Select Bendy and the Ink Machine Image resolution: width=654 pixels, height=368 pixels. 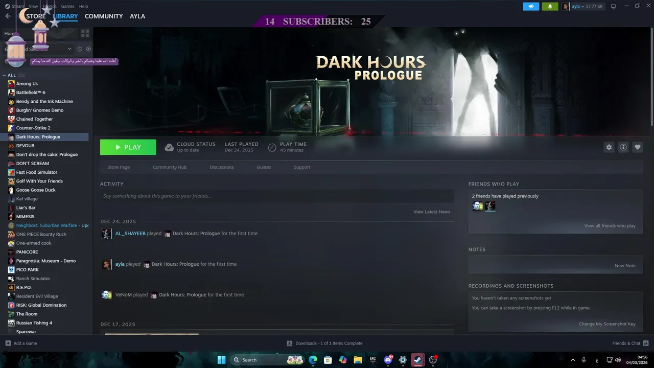(44, 101)
